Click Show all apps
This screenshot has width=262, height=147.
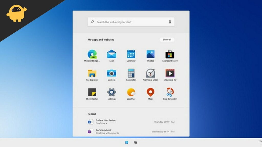click(x=167, y=40)
